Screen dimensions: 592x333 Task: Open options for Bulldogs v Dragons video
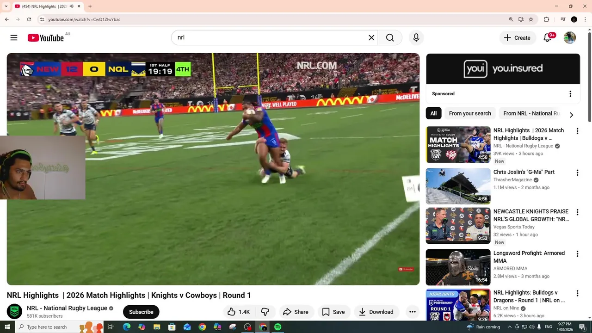coord(577,293)
